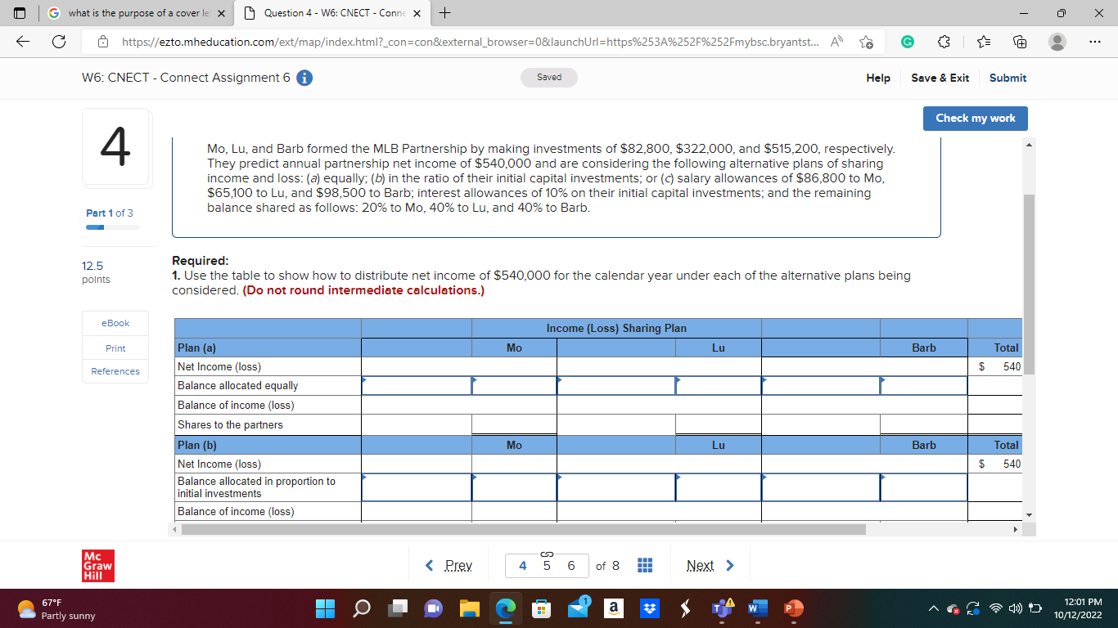Click the Mo Net Income input cell
The height and width of the screenshot is (628, 1118).
(513, 366)
